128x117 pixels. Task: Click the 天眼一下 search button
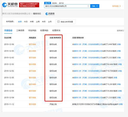[95, 6]
